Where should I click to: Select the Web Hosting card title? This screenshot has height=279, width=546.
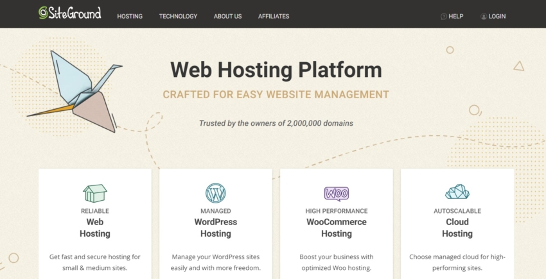tap(94, 228)
